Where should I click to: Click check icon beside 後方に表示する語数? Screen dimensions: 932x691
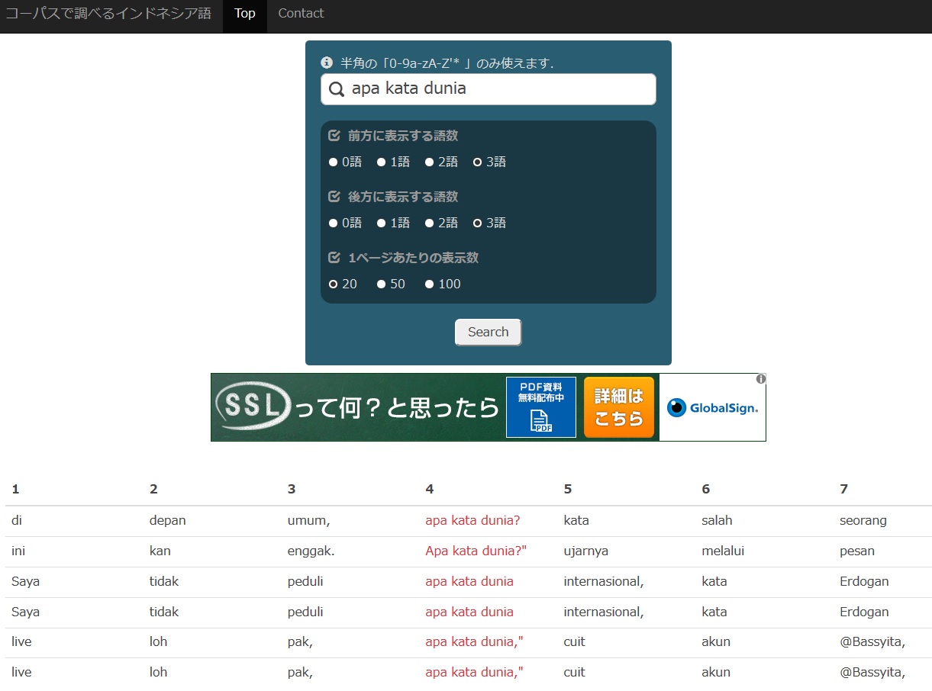pyautogui.click(x=334, y=197)
